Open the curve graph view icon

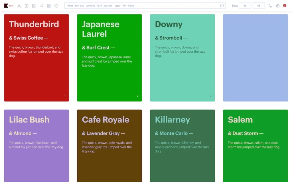(x=41, y=6)
